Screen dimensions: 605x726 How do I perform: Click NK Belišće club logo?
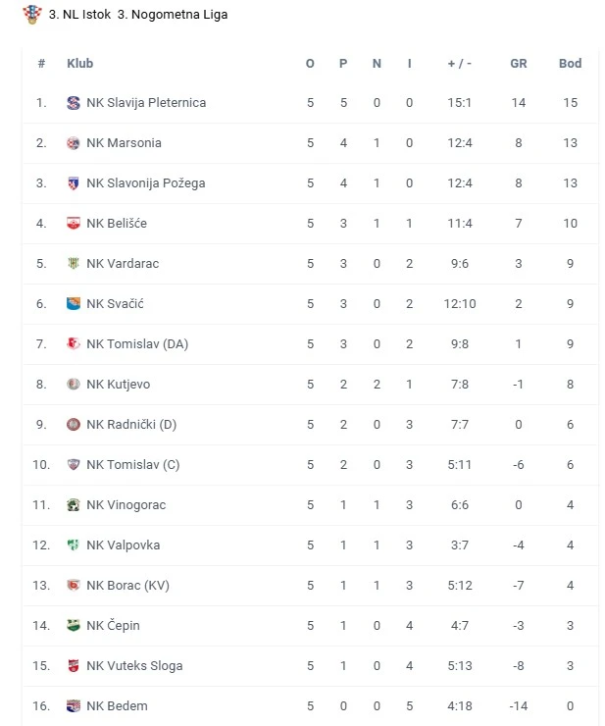[74, 224]
